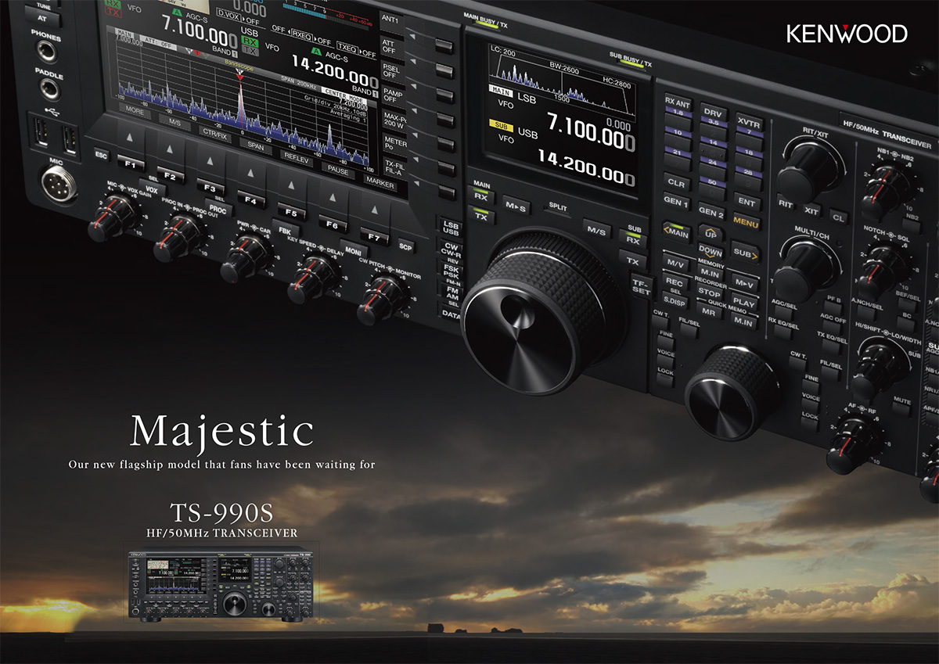Tap the CLR key

675,183
